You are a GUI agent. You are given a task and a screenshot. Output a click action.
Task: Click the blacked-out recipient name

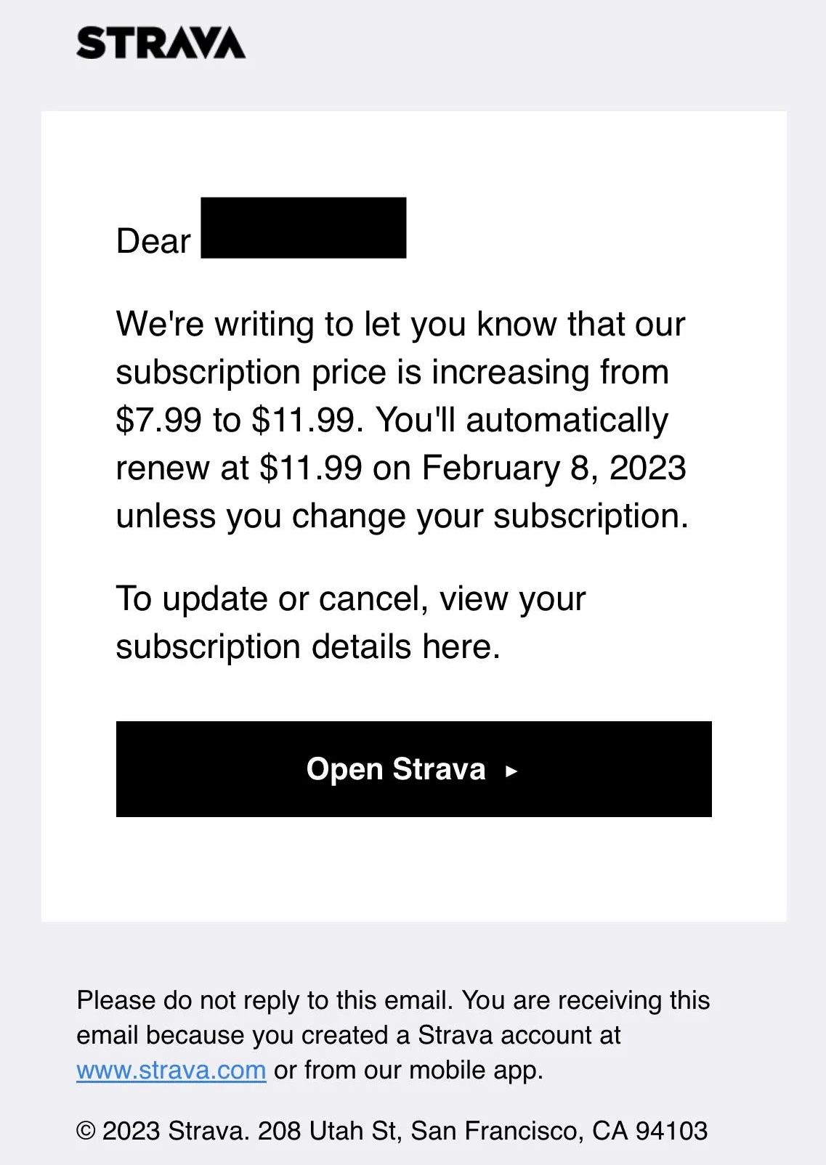303,227
